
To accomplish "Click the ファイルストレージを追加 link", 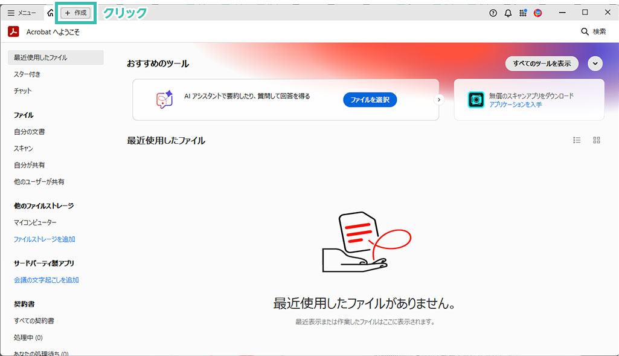I will click(x=44, y=239).
